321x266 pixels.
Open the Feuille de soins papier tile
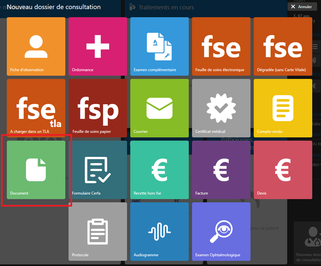tap(97, 108)
